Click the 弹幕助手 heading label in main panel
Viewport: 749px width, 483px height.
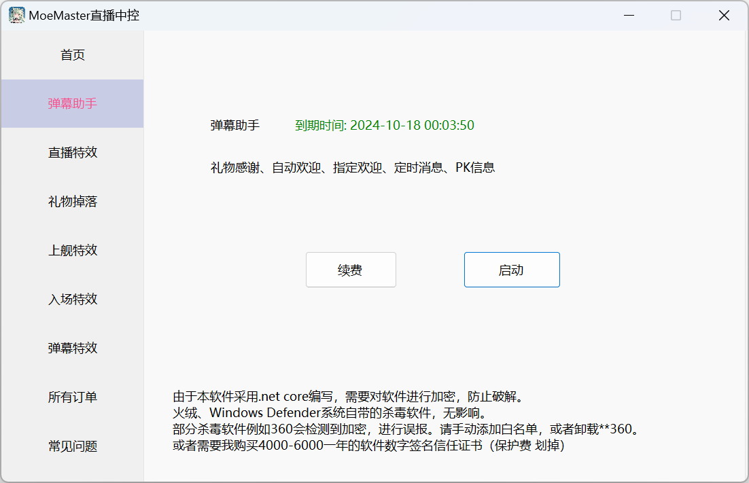[235, 126]
